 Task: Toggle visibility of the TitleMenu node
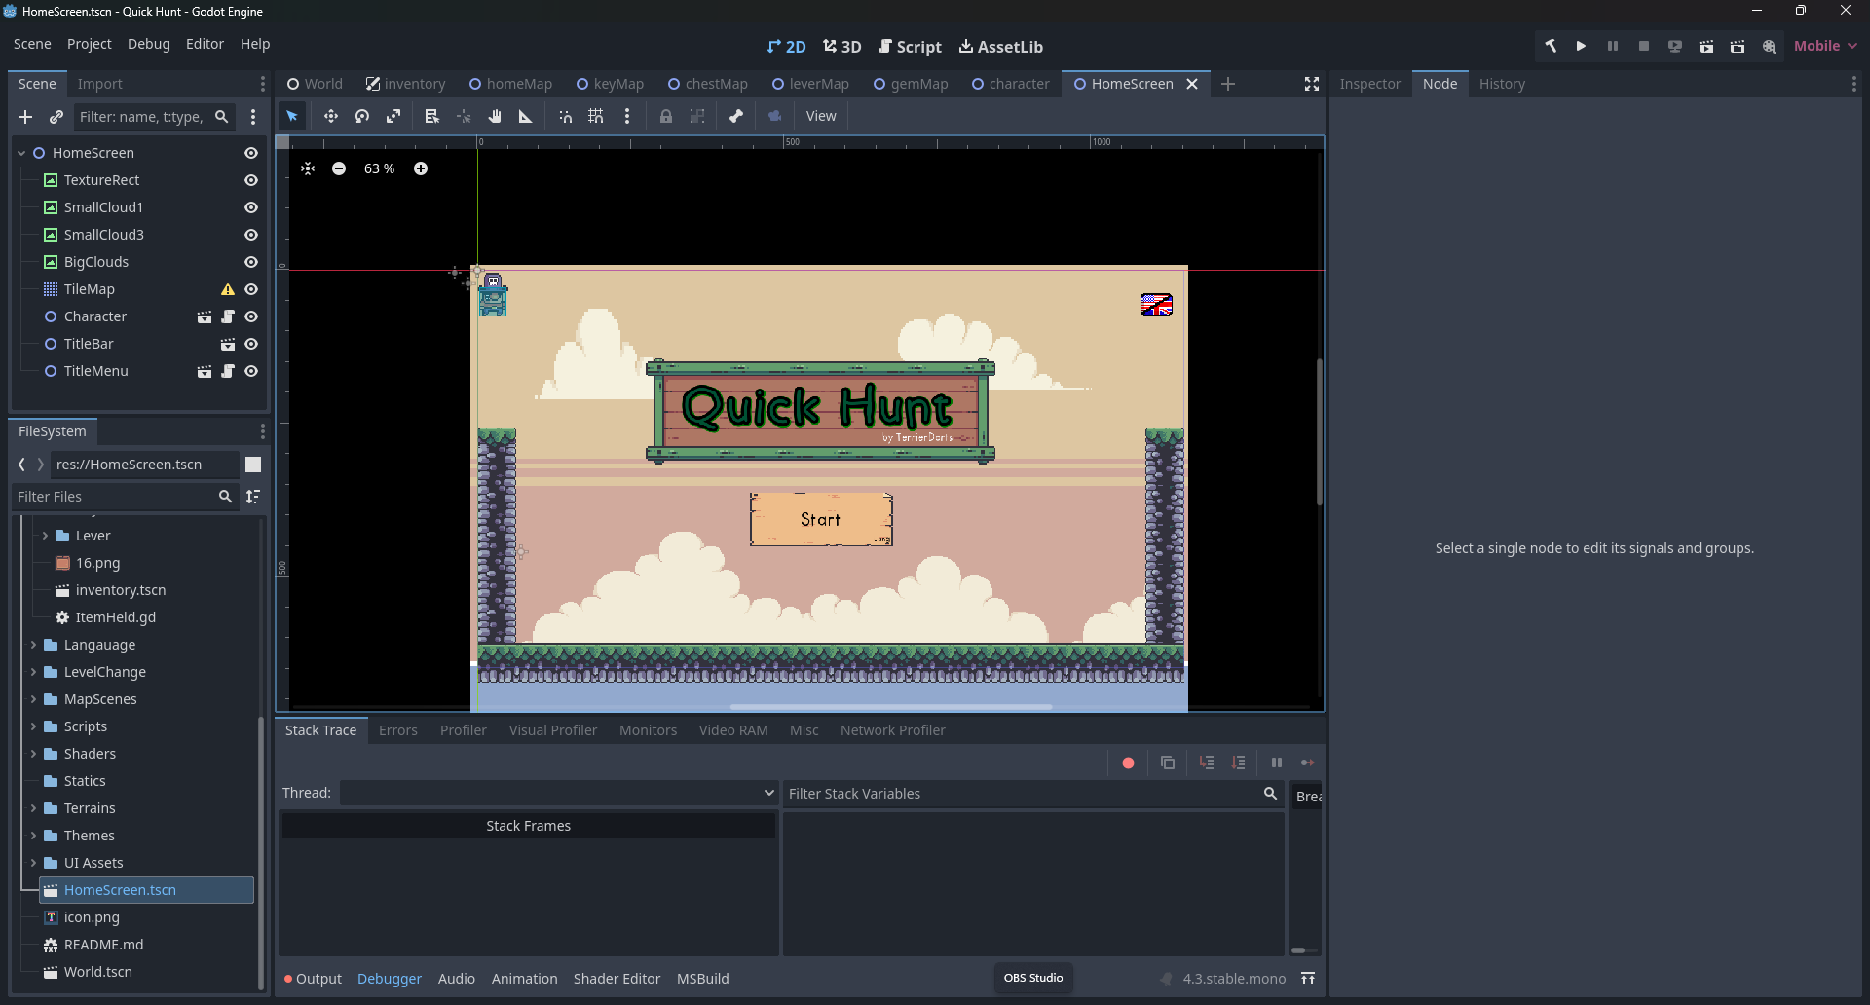(x=251, y=371)
